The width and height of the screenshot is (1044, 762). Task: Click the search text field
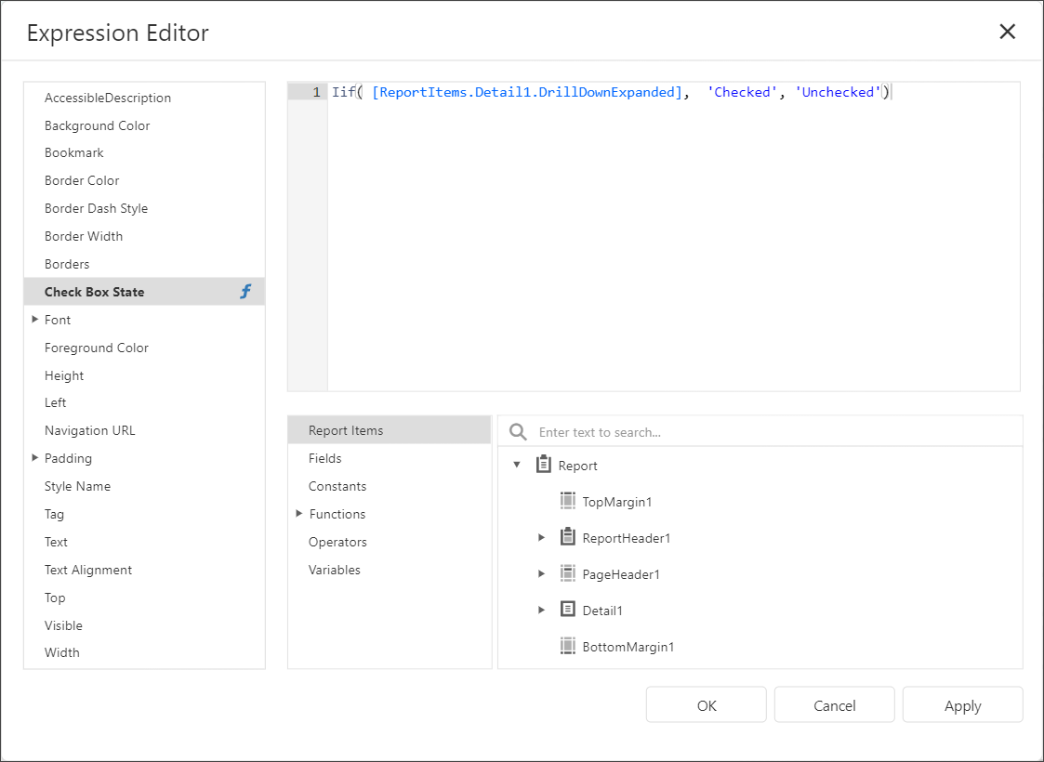click(651, 429)
